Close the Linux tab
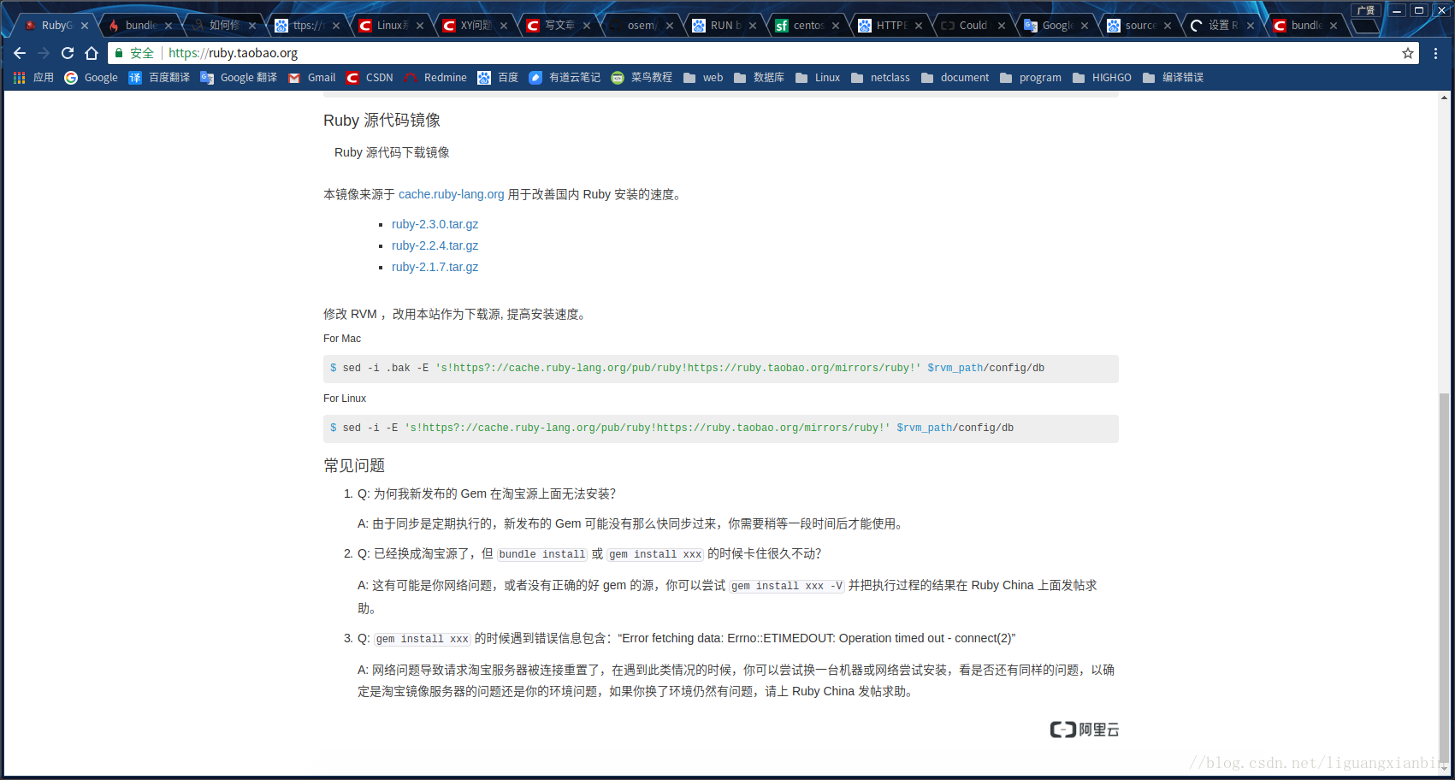1455x780 pixels. coord(420,26)
